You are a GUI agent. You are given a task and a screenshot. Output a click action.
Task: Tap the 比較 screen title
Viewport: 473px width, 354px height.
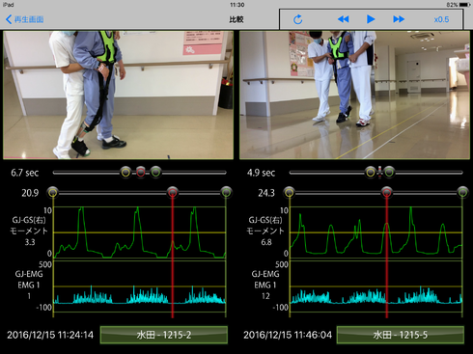(236, 19)
